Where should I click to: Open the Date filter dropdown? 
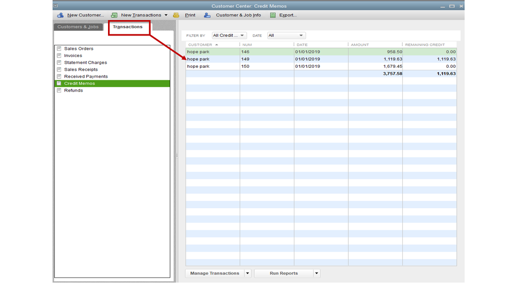[x=286, y=35]
